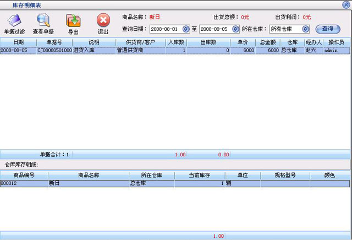Select the CJ08080501000 record row

[x=55, y=50]
